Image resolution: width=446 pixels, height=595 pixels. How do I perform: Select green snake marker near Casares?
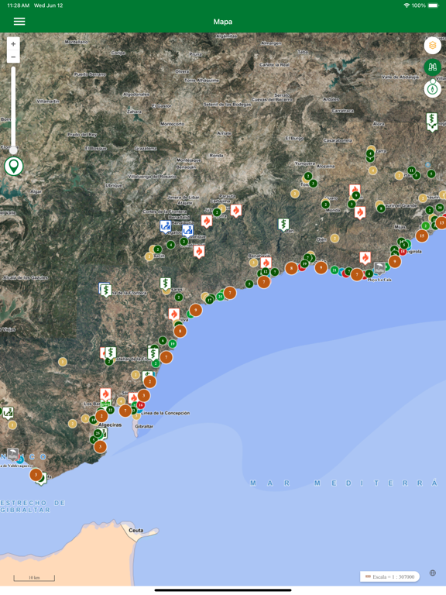click(x=166, y=284)
